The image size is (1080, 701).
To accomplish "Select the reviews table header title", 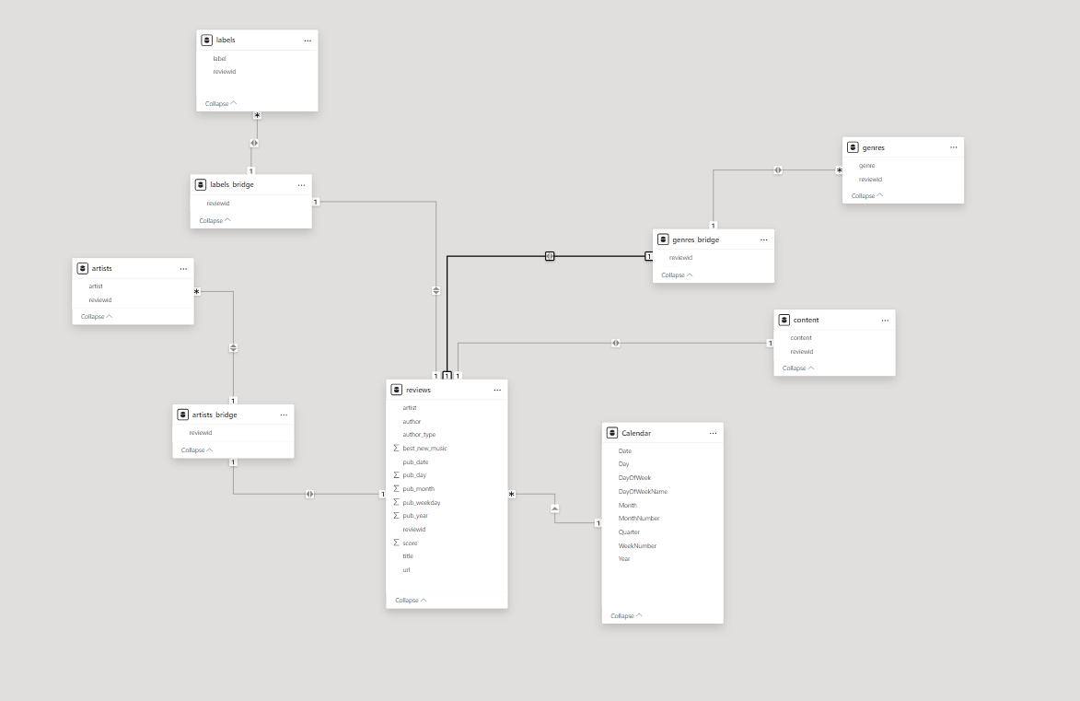I will pos(418,391).
